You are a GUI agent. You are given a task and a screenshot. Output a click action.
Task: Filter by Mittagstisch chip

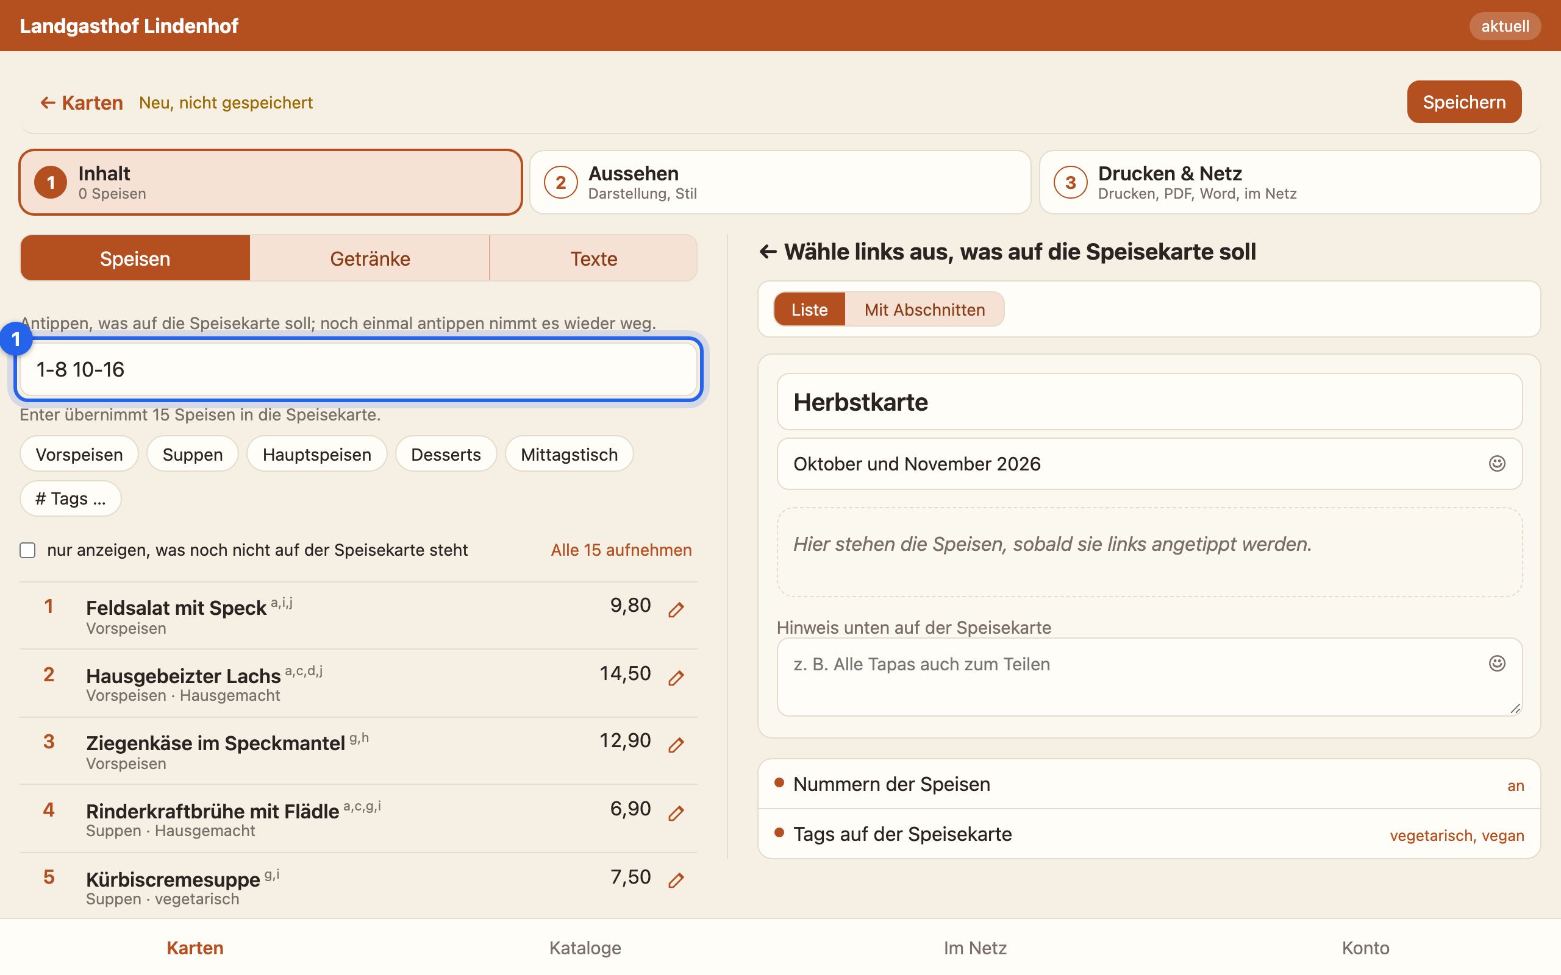coord(569,454)
